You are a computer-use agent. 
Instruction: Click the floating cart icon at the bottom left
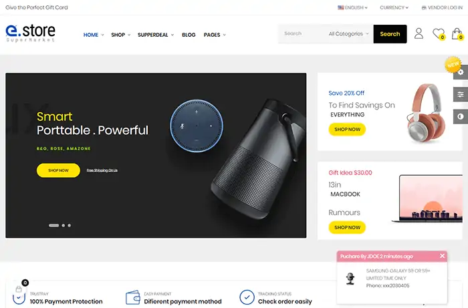click(19, 289)
